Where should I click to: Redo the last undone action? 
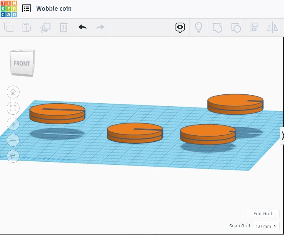click(100, 27)
